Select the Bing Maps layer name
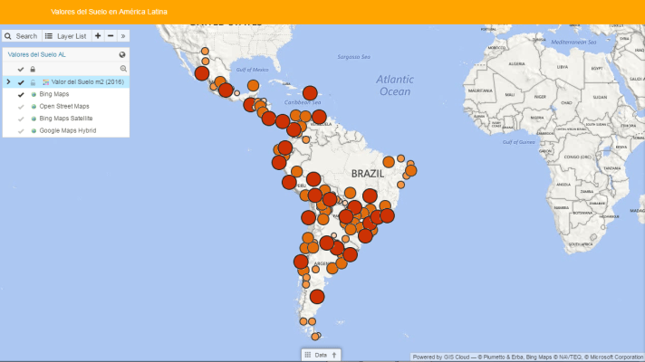Screen dimensions: 645x362 pos(53,94)
